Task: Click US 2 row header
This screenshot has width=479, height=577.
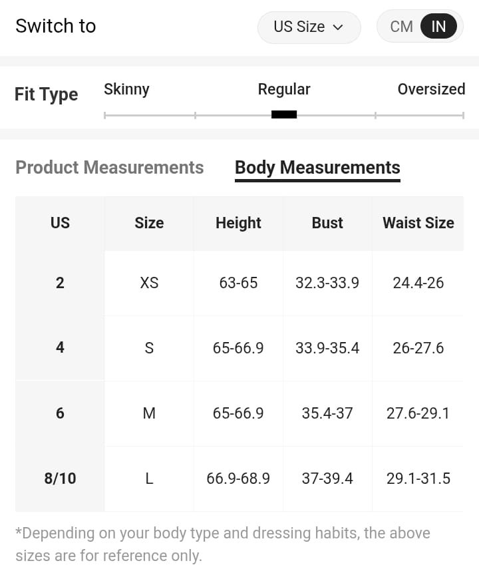Action: coord(60,283)
